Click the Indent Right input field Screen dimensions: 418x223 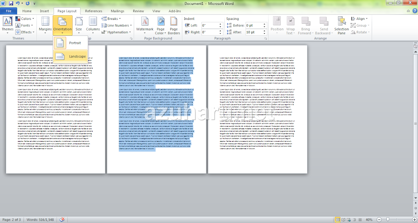tap(210, 32)
